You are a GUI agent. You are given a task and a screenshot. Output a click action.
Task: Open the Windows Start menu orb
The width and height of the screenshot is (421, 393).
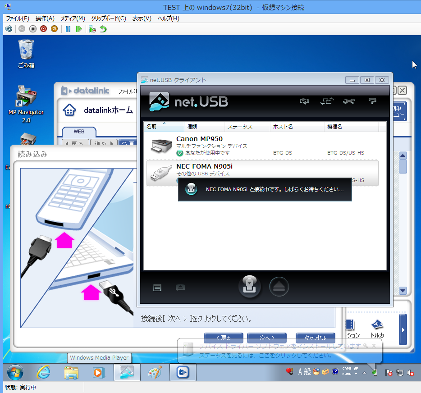[15, 373]
